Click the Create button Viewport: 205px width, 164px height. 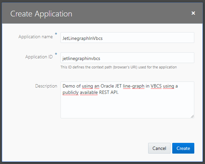pyautogui.click(x=183, y=148)
